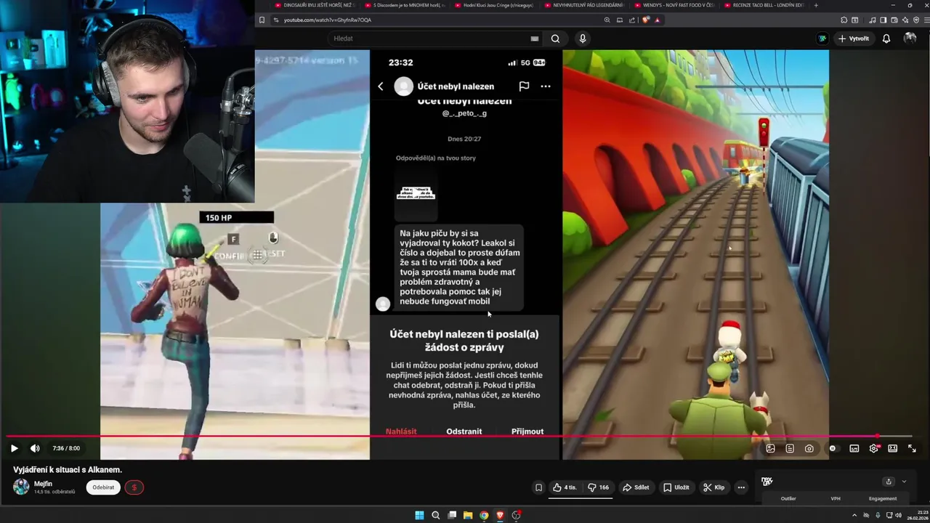Click the like button showing 4 tis.
The image size is (930, 523).
pos(565,487)
